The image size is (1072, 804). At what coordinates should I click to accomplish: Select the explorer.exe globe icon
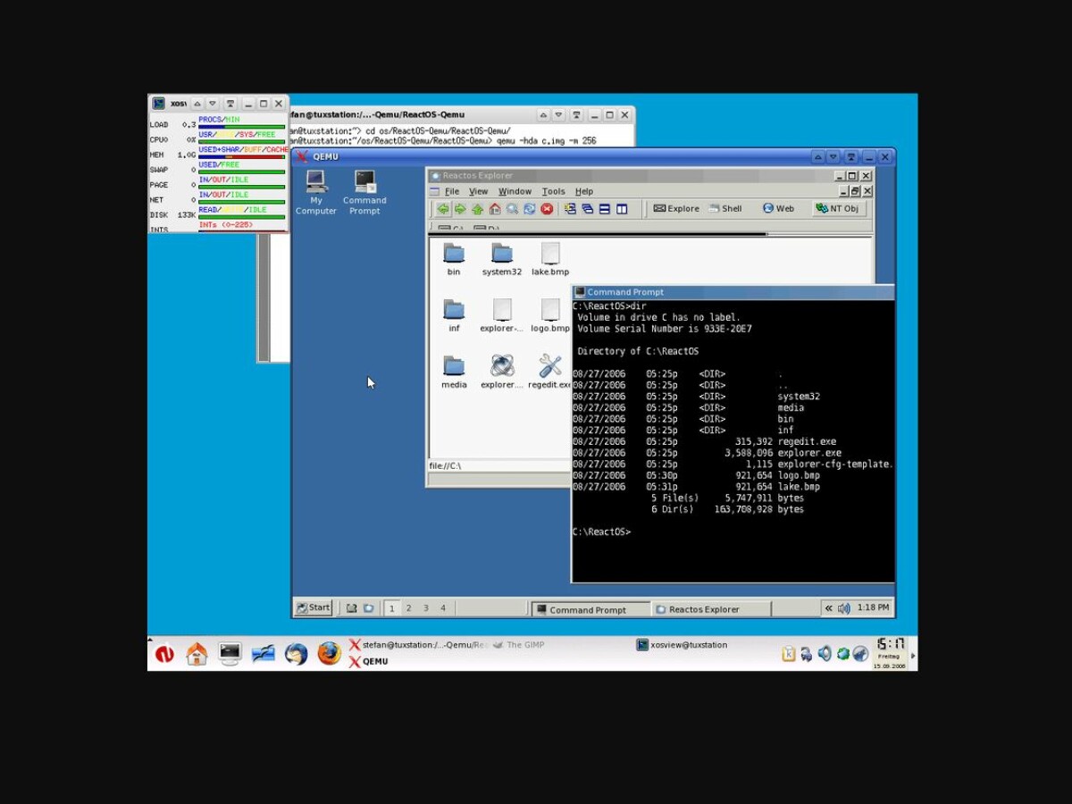coord(502,366)
